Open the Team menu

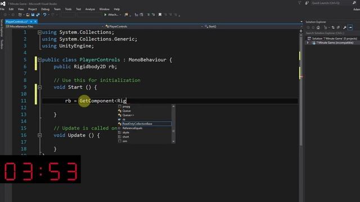click(57, 9)
